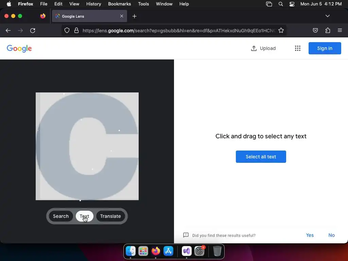
Task: Open the Firefox app menu
Action: 25,4
